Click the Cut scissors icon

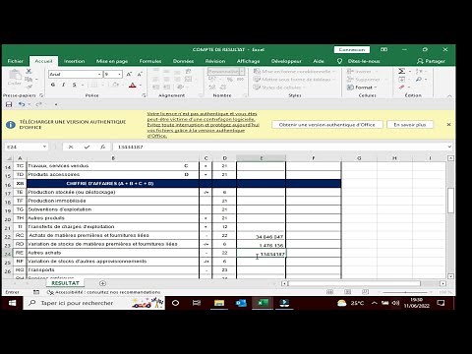29,71
